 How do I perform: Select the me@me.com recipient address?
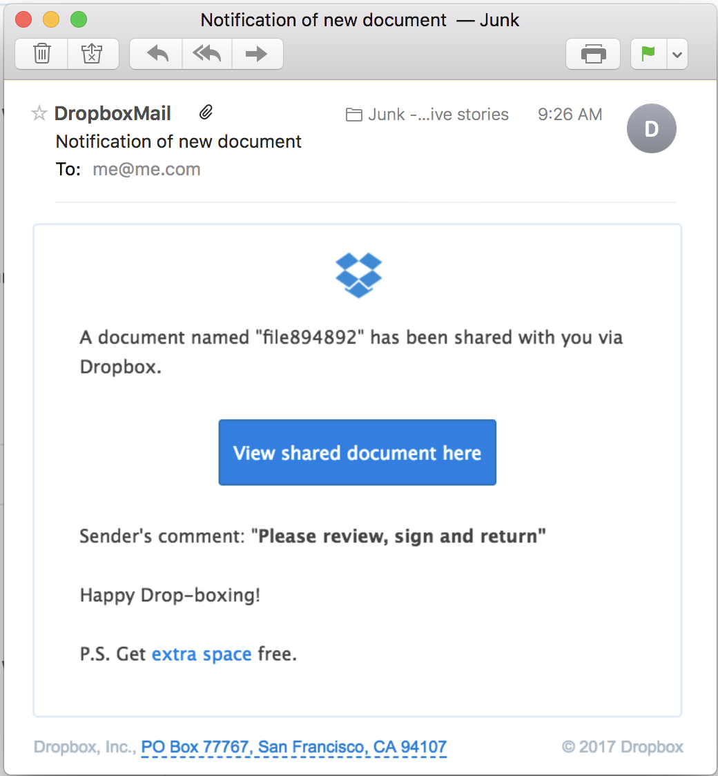coord(146,169)
